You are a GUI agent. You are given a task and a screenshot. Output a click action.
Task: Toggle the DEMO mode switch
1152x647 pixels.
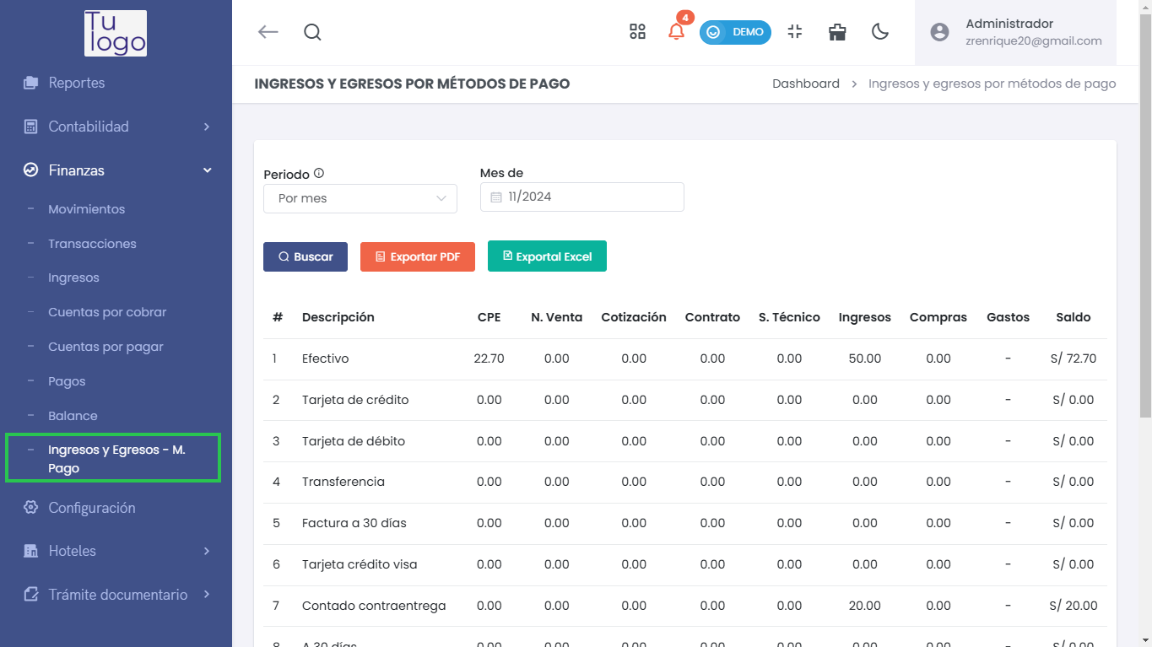735,32
